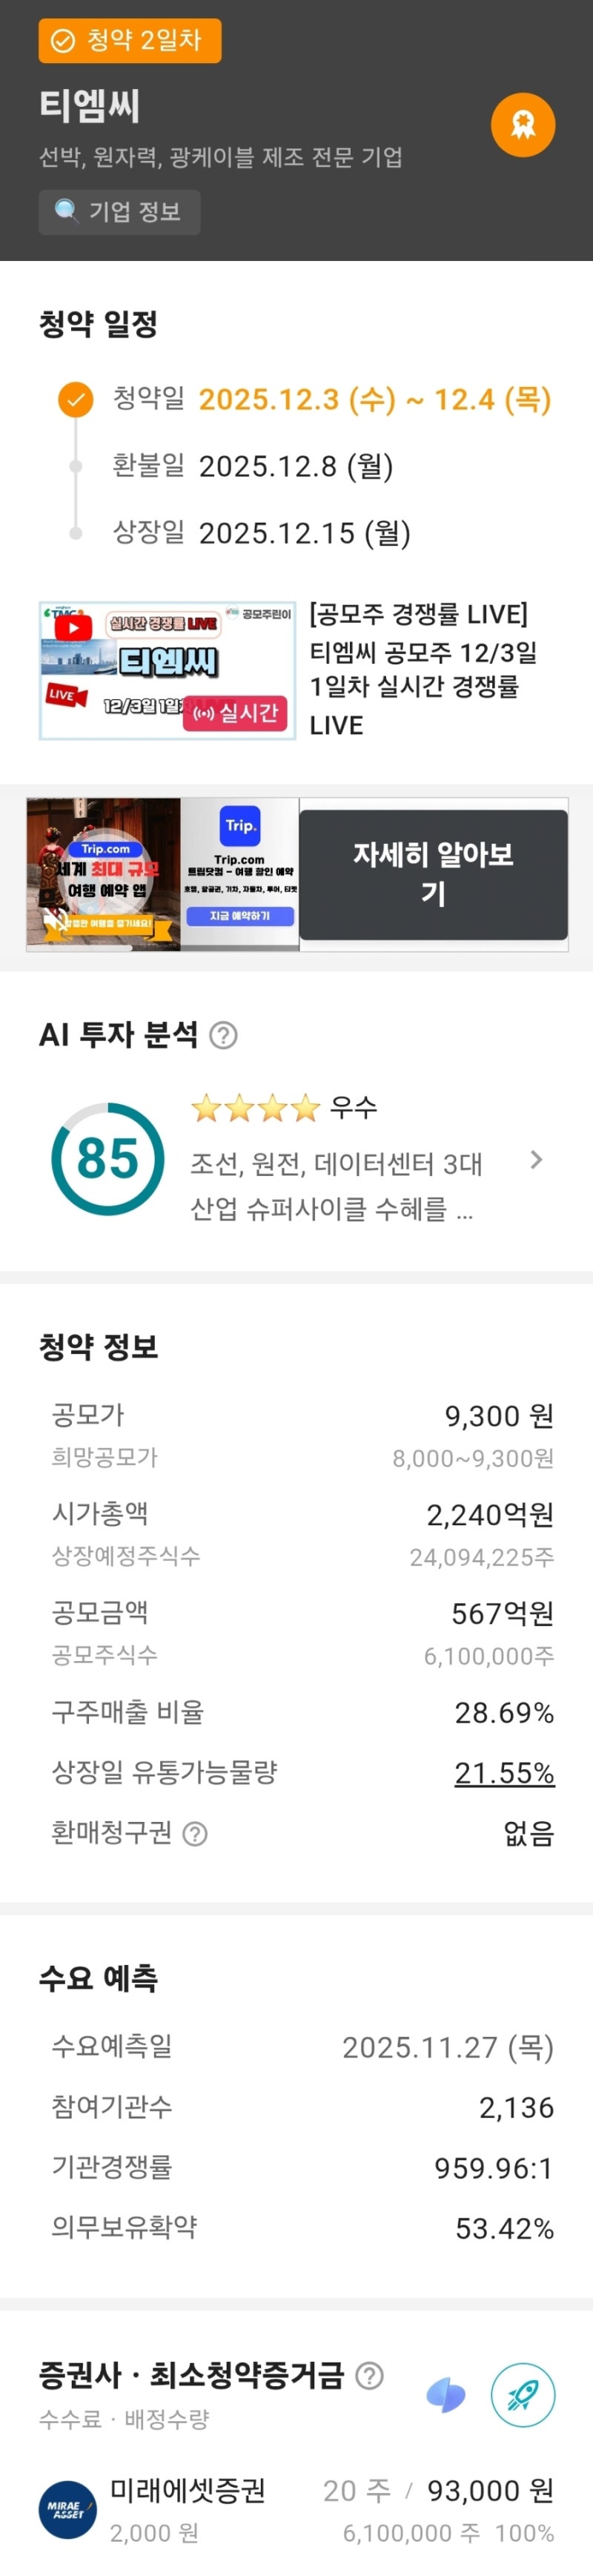
Task: Show help for AI 투자 분석
Action: point(223,1036)
